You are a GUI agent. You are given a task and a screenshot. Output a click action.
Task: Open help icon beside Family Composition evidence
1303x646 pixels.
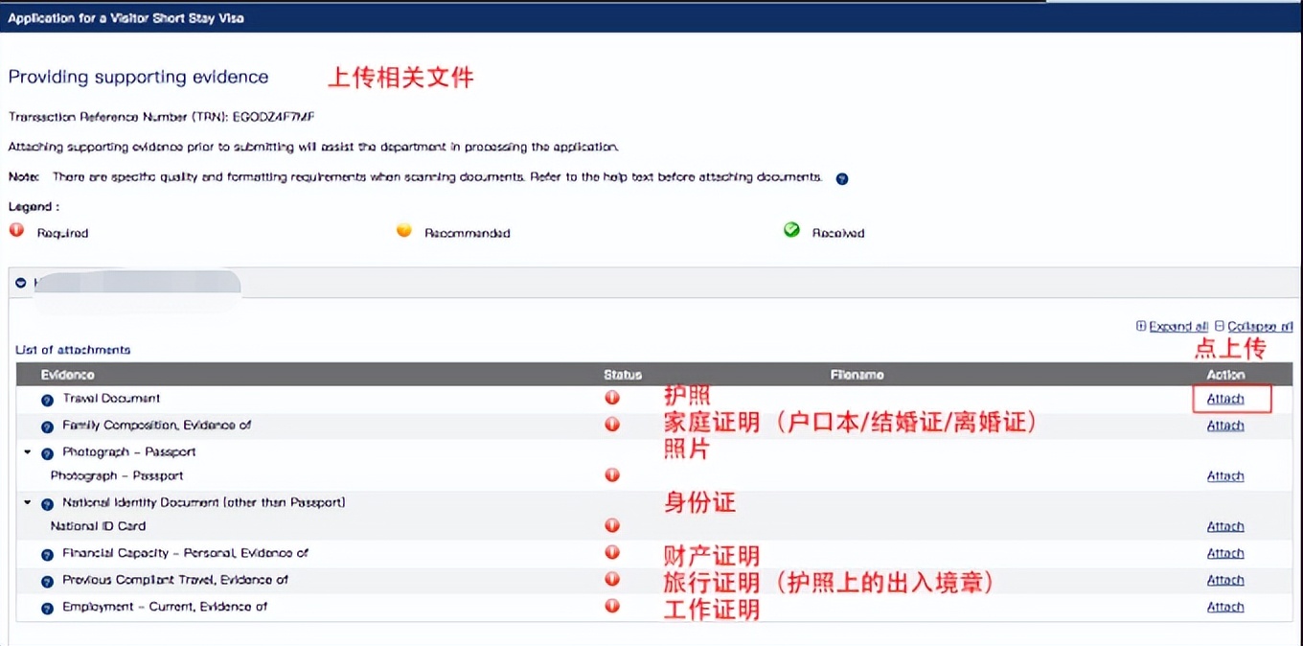pos(47,427)
